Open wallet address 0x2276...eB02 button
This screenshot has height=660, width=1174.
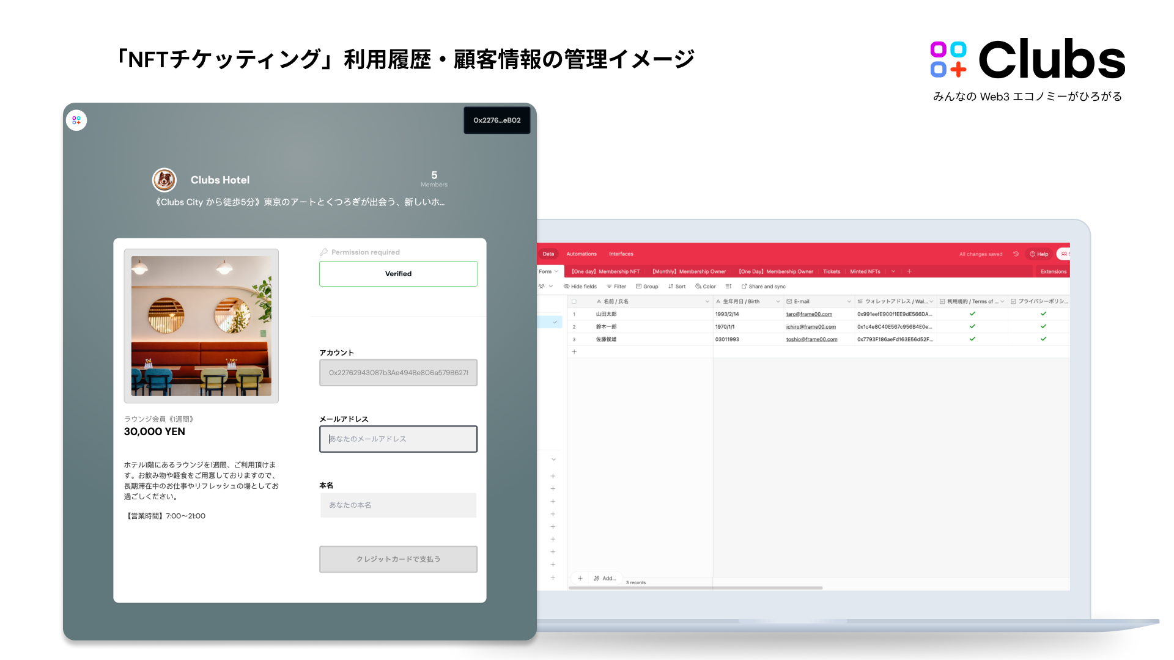(497, 120)
